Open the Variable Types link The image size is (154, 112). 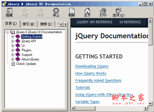tap(87, 102)
